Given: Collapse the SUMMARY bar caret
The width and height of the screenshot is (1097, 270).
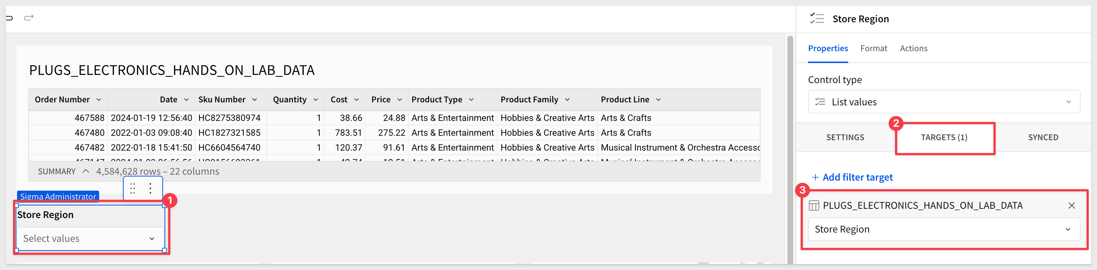Looking at the screenshot, I should 85,171.
